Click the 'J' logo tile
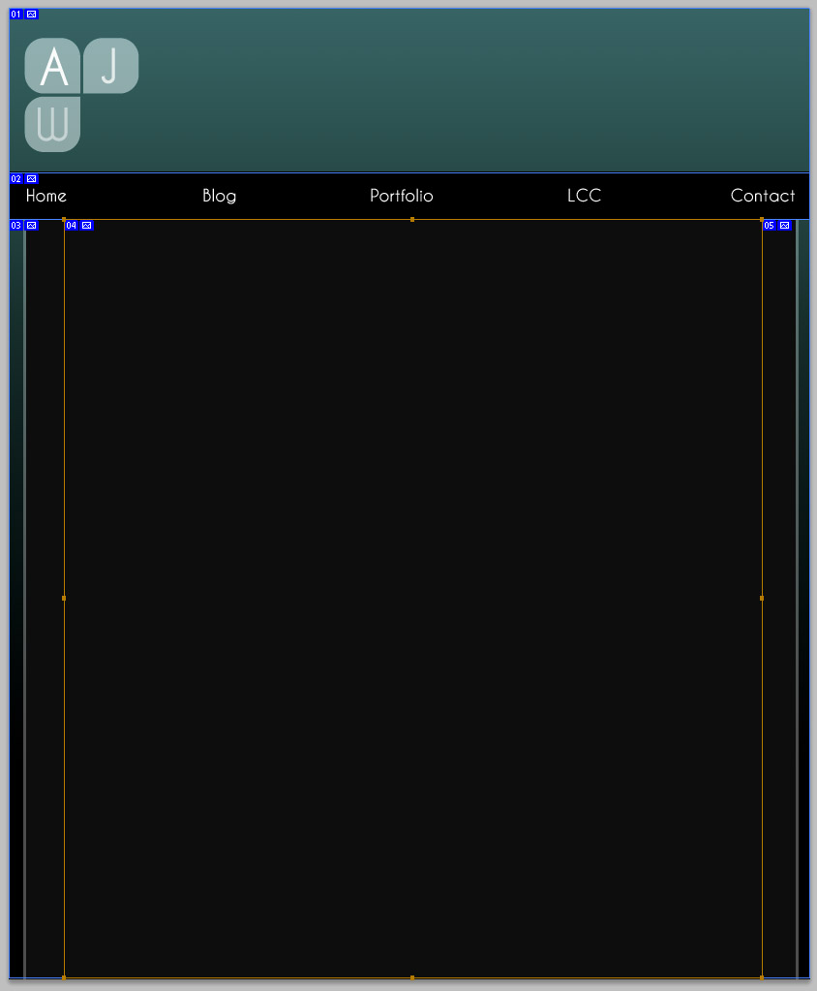The width and height of the screenshot is (817, 991). 111,66
